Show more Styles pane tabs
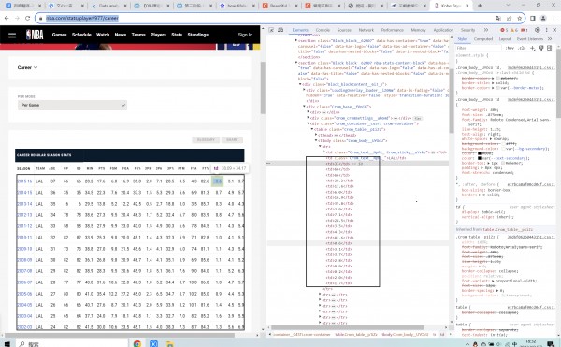The image size is (561, 347). pos(550,38)
